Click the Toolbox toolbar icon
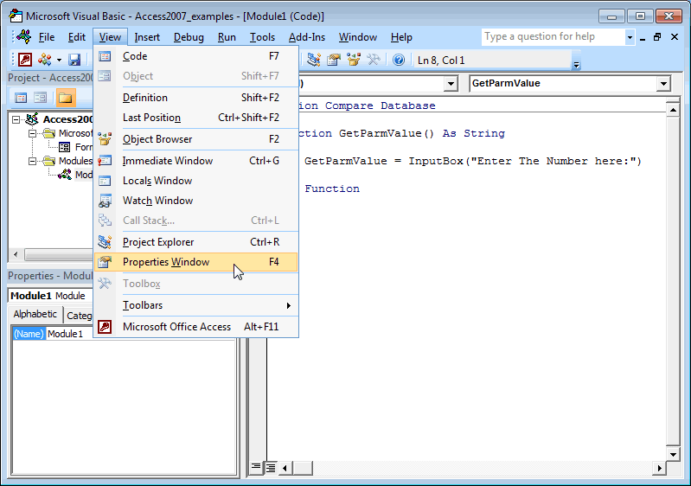The image size is (691, 486). click(374, 60)
